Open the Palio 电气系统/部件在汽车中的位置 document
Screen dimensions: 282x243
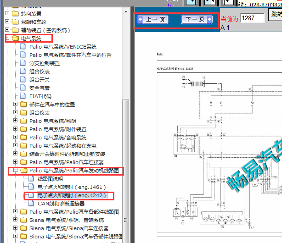point(71,55)
